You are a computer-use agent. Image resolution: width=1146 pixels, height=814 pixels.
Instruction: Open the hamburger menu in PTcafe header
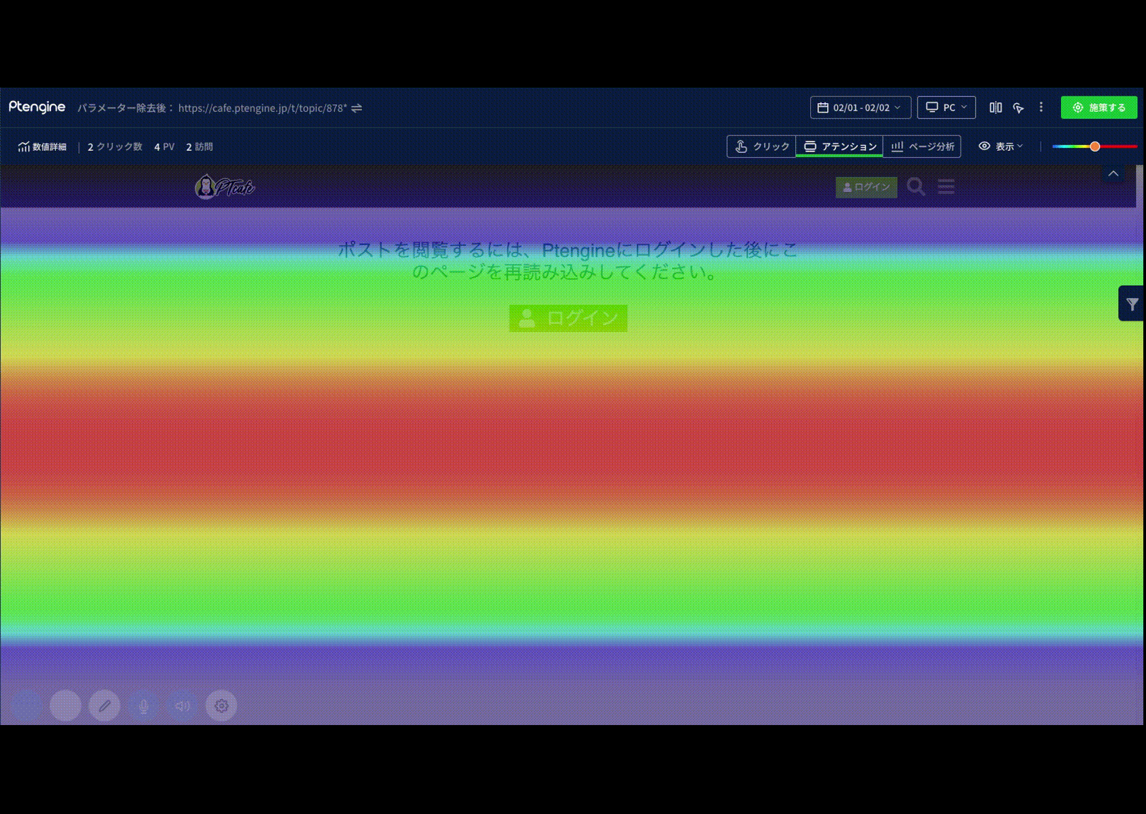click(946, 187)
